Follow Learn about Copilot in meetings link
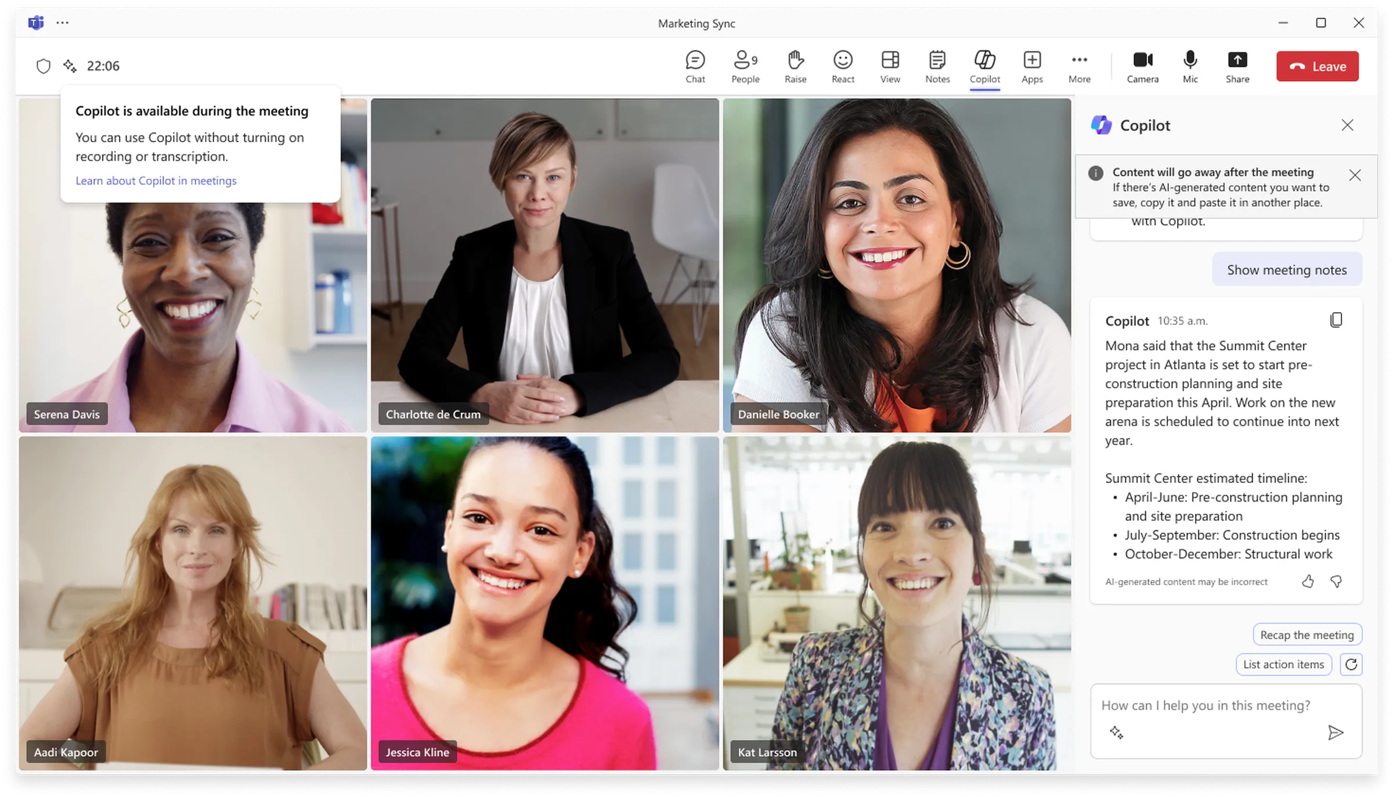Screen dimensions: 1393x797 156,181
